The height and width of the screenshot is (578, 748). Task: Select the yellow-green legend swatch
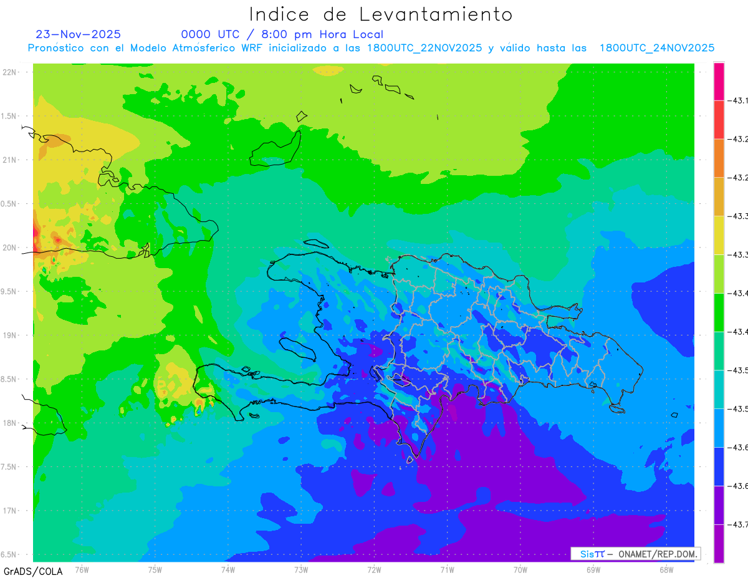point(719,274)
